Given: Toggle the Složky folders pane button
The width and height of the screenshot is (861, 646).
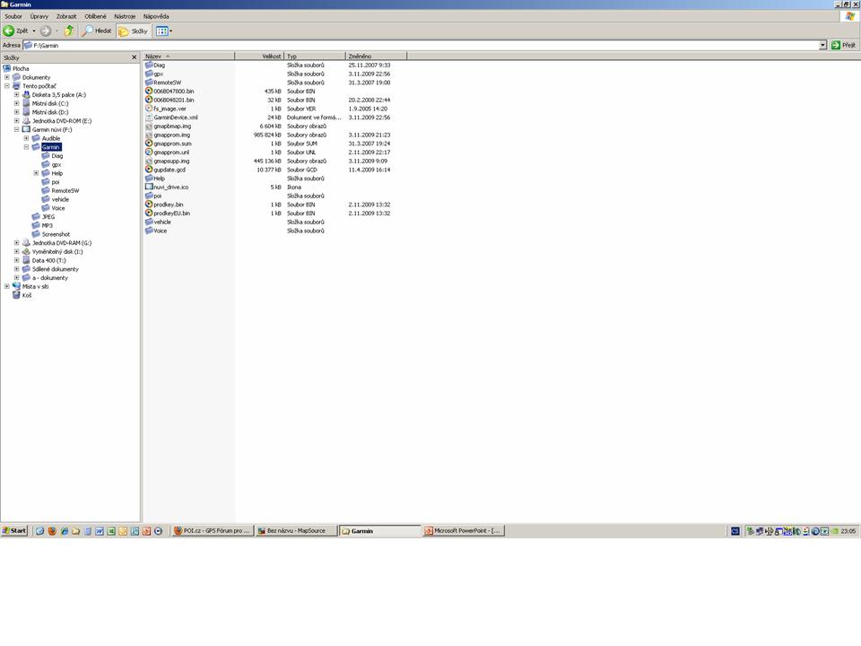Looking at the screenshot, I should (134, 31).
